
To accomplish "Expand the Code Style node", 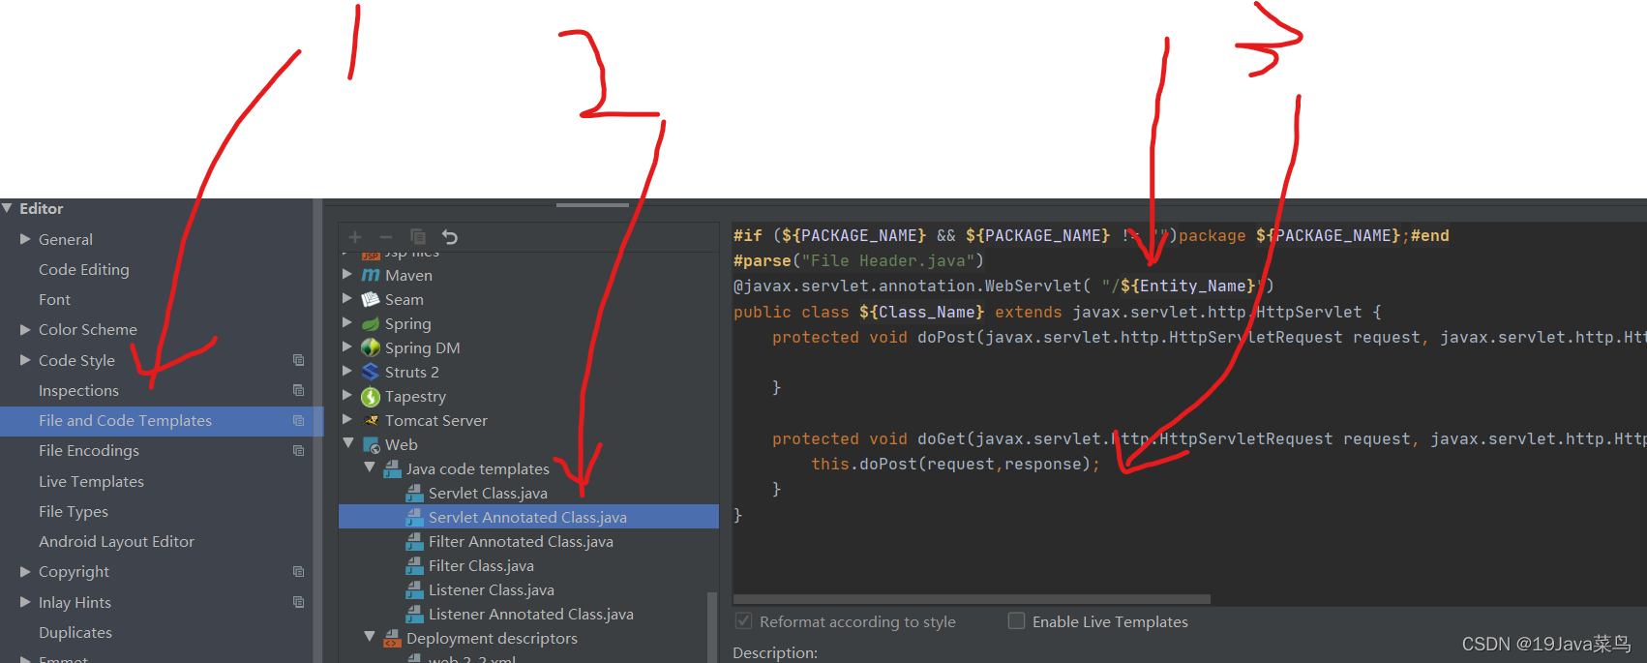I will click(26, 360).
